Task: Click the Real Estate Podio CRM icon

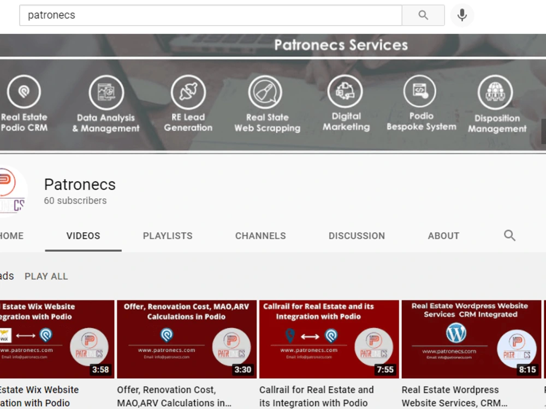Action: tap(24, 92)
